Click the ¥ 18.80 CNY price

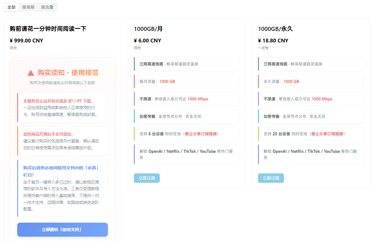coord(273,41)
